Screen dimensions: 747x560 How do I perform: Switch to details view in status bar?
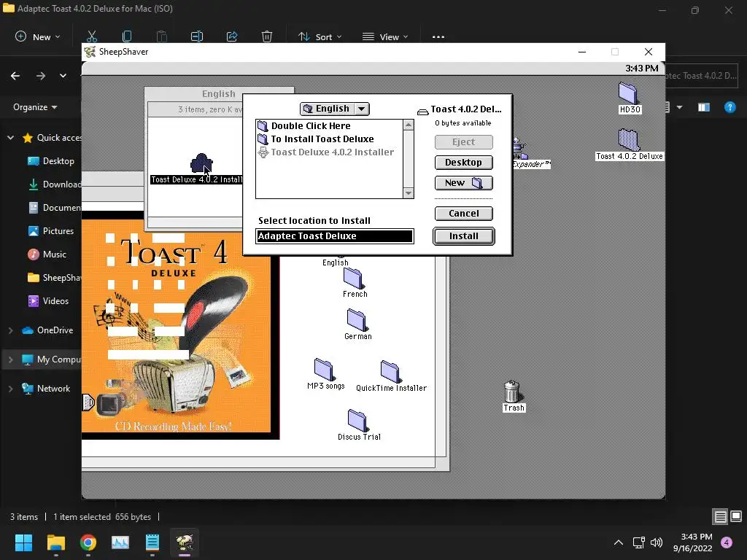(x=720, y=517)
